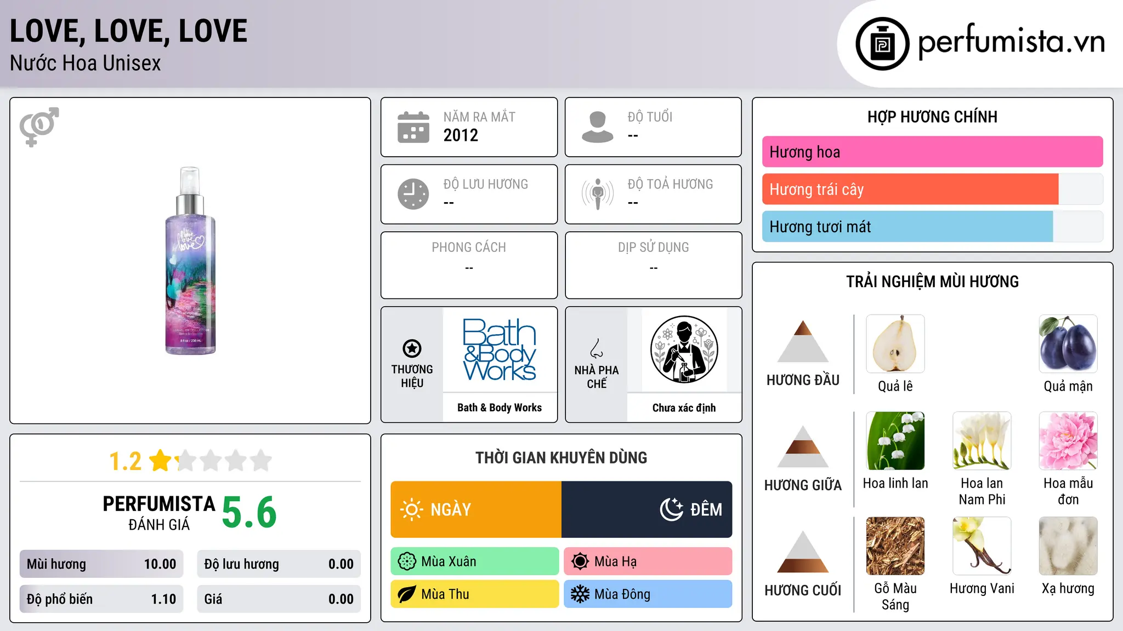Click the sun icon beside Mùa Hạ
Screen dimensions: 1123x631
580,561
